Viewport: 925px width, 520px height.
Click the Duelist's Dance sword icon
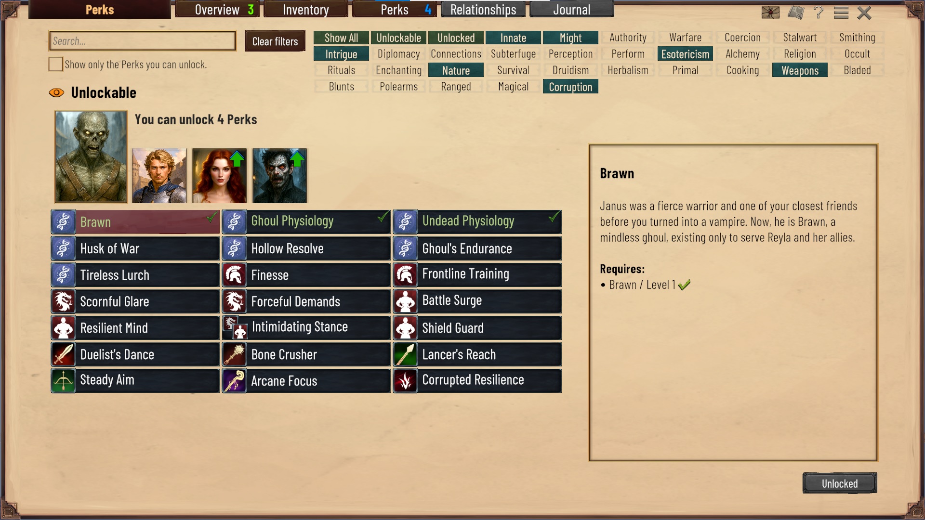point(63,354)
